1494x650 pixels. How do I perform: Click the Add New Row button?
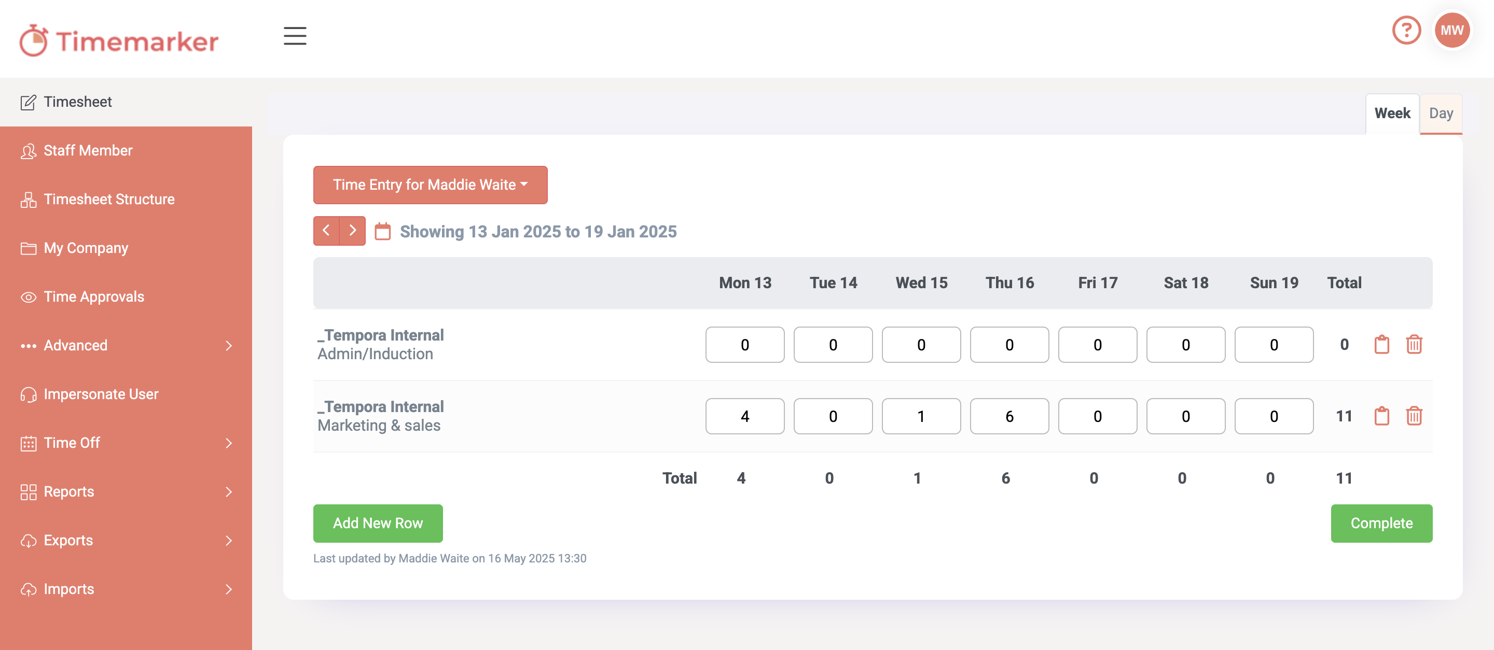coord(378,523)
